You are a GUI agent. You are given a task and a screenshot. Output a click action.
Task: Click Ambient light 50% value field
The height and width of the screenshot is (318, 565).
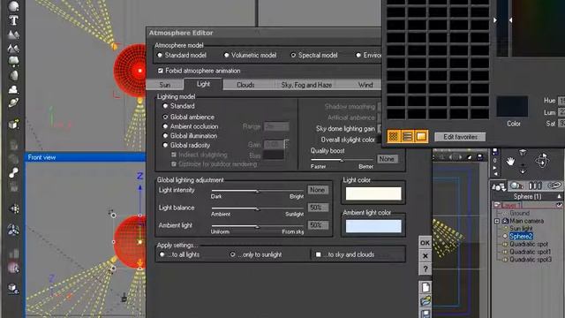pos(318,225)
